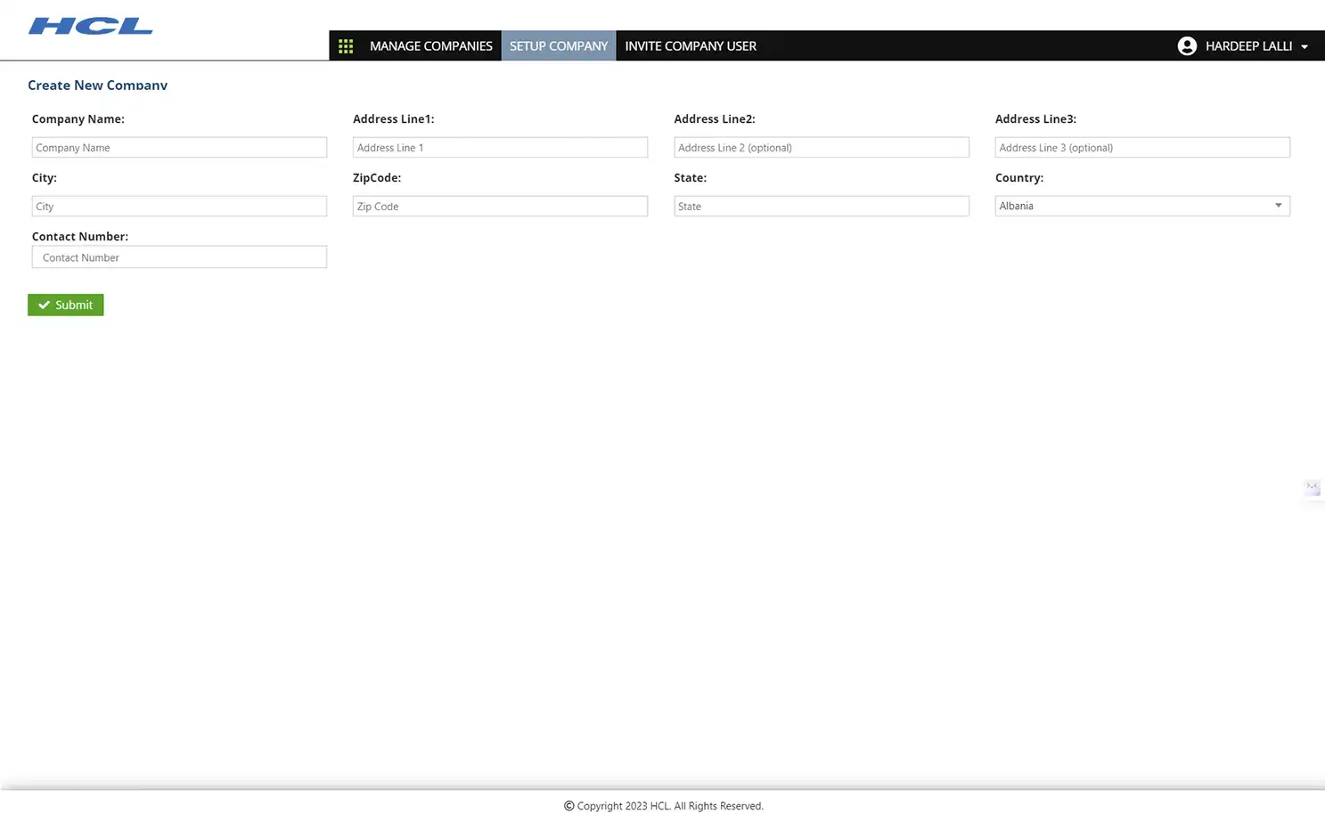
Task: Select the Address Line 2 optional field
Action: coord(821,147)
